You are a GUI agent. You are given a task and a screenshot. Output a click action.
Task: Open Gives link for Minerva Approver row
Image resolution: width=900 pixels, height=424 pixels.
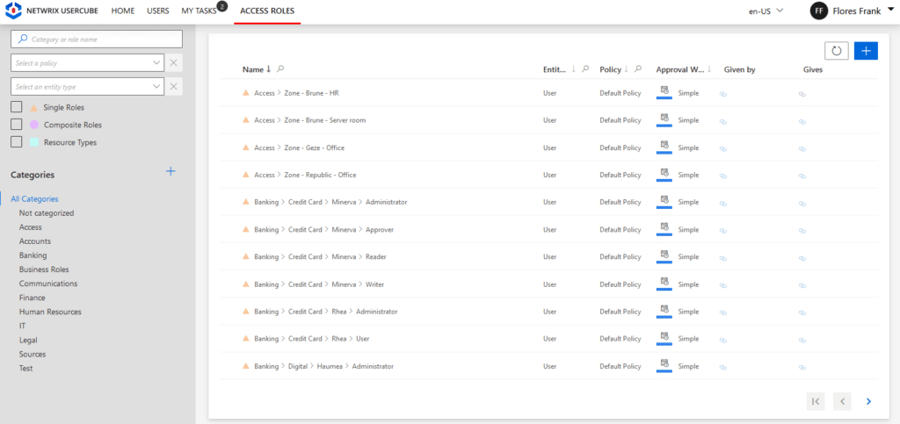[802, 231]
